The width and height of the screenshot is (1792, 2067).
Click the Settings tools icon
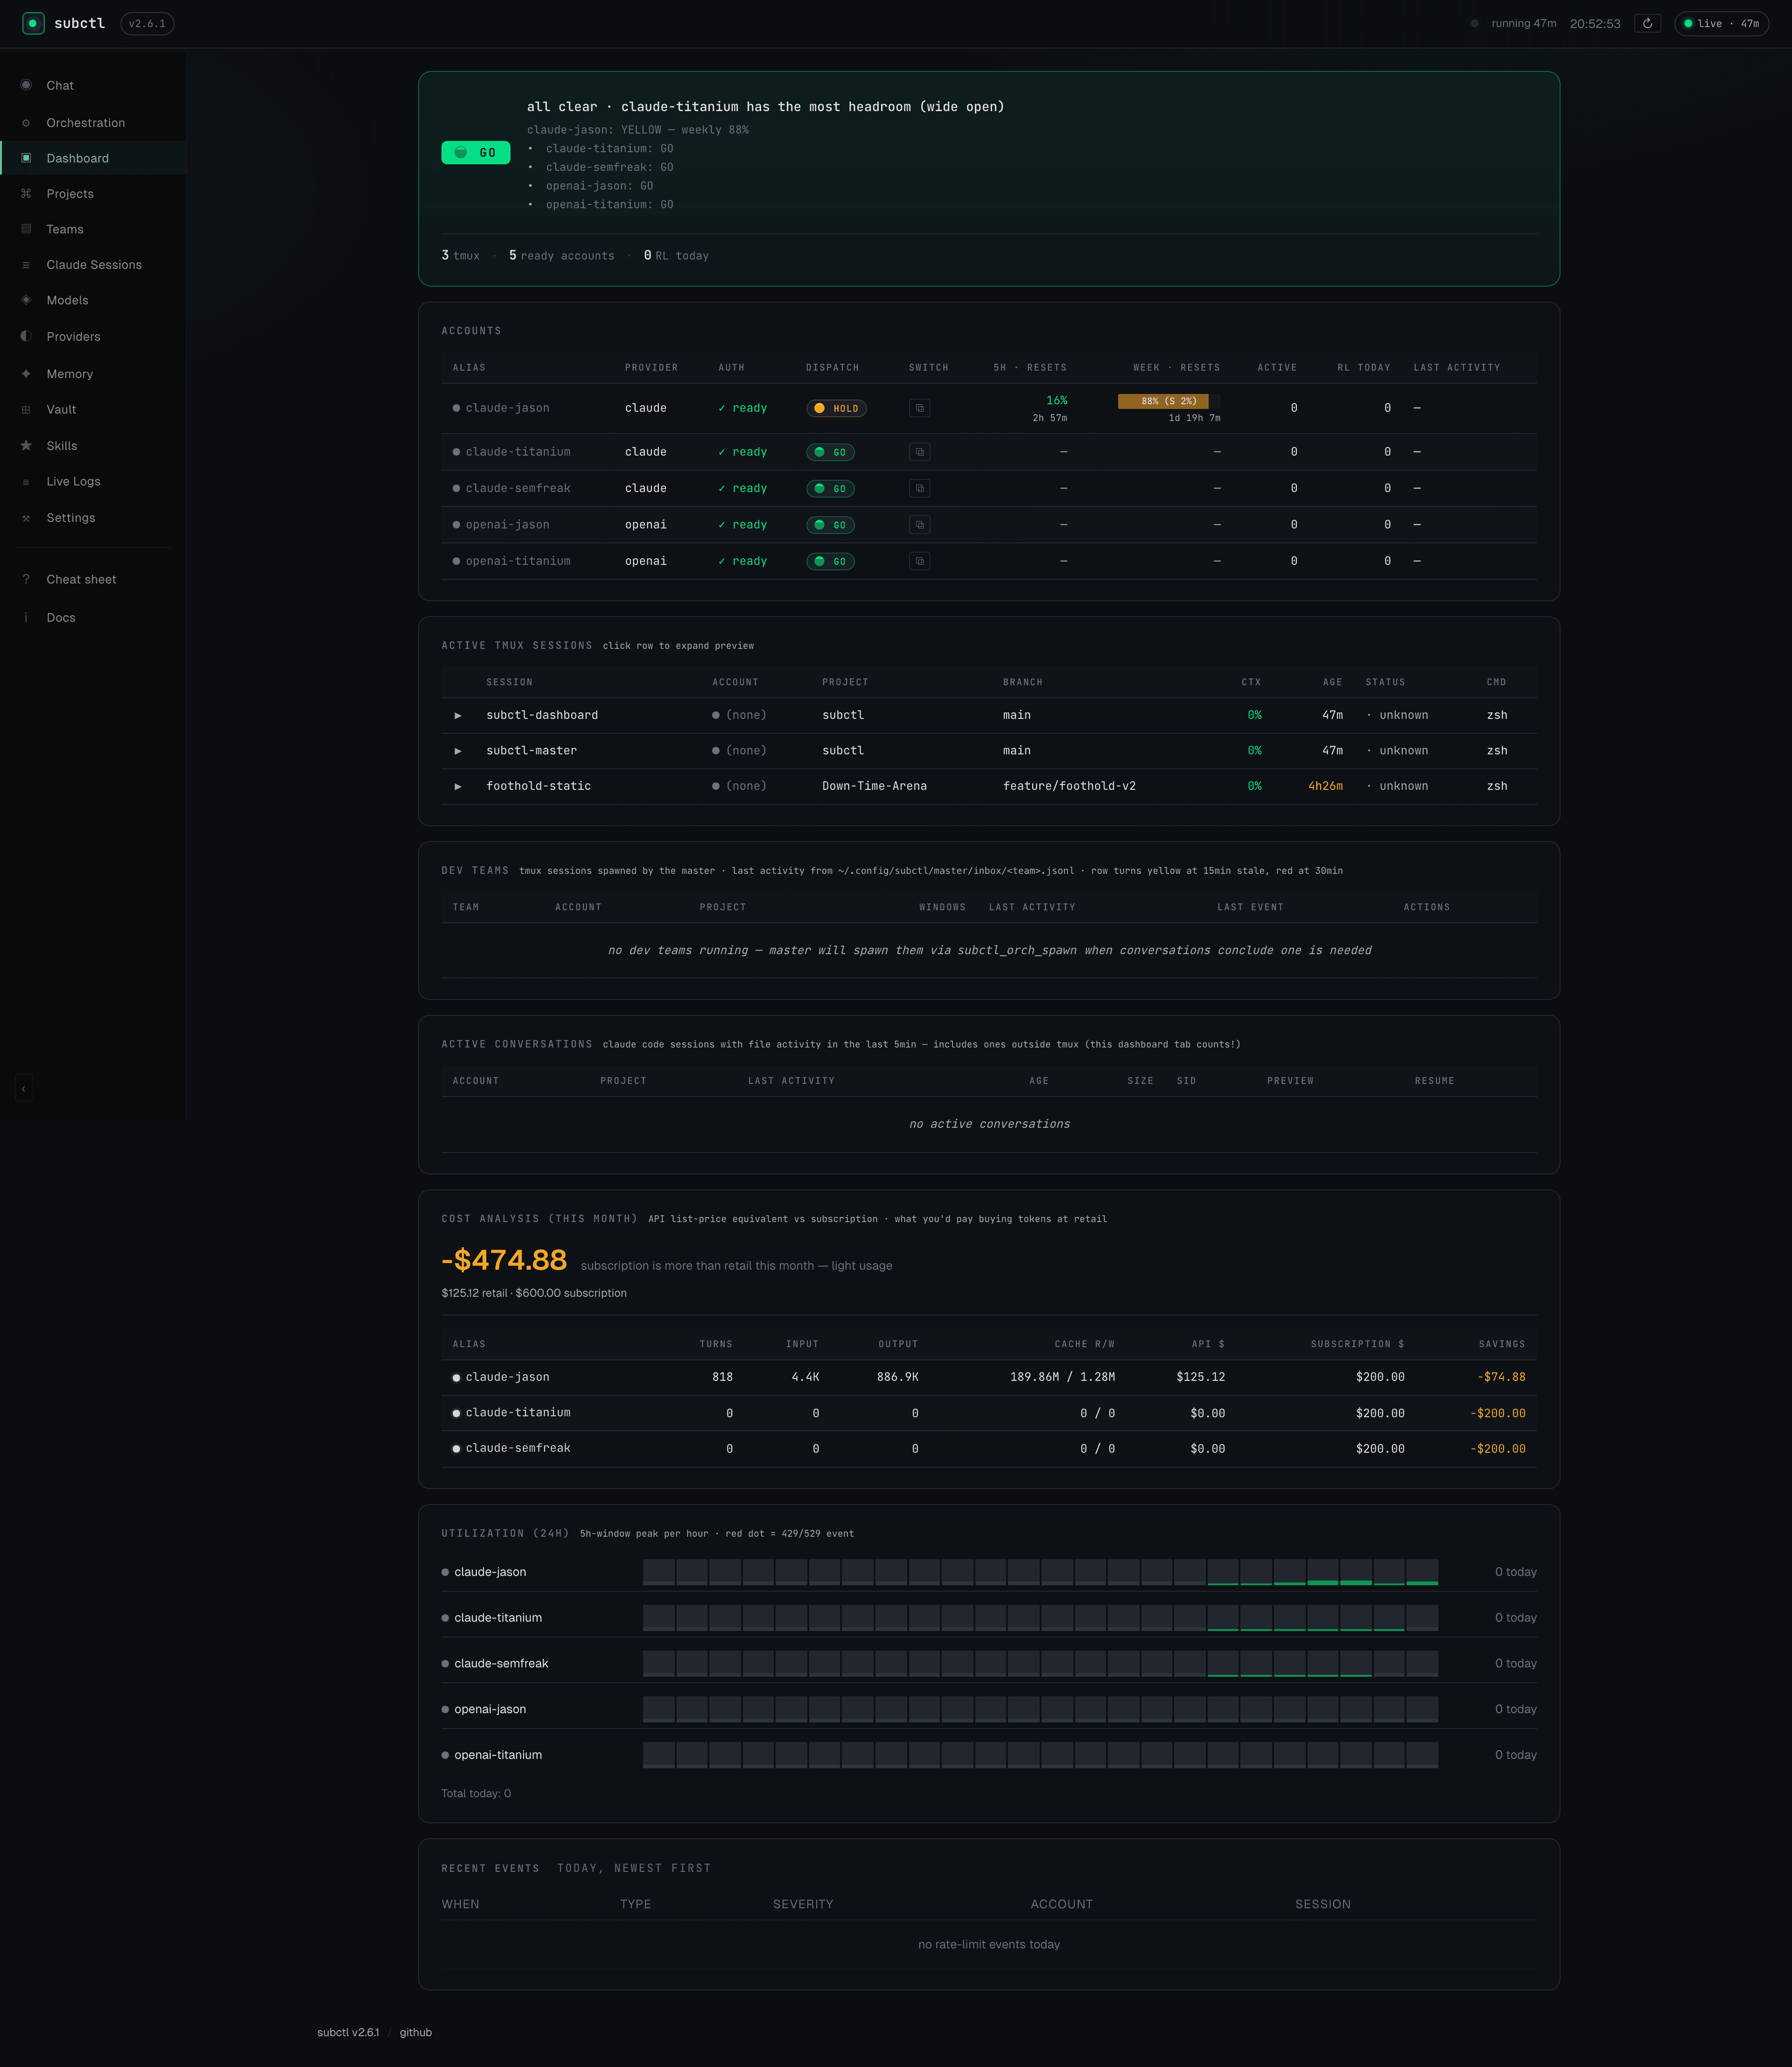26,517
